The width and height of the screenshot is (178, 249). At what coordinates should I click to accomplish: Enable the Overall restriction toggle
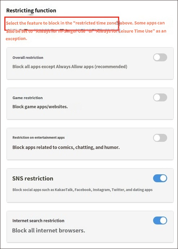[x=160, y=57]
